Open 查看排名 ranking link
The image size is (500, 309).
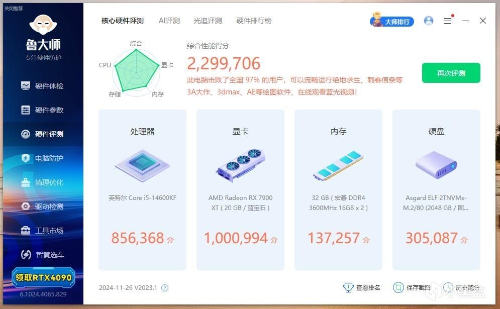[362, 287]
